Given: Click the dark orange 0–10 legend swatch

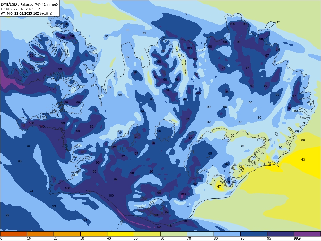Looking at the screenshot, I should [13, 234].
